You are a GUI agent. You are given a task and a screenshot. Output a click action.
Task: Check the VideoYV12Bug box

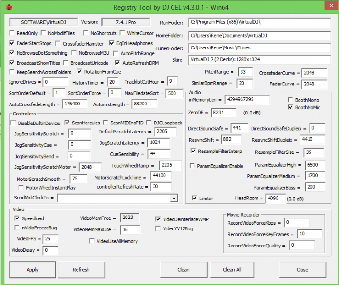click(x=158, y=228)
